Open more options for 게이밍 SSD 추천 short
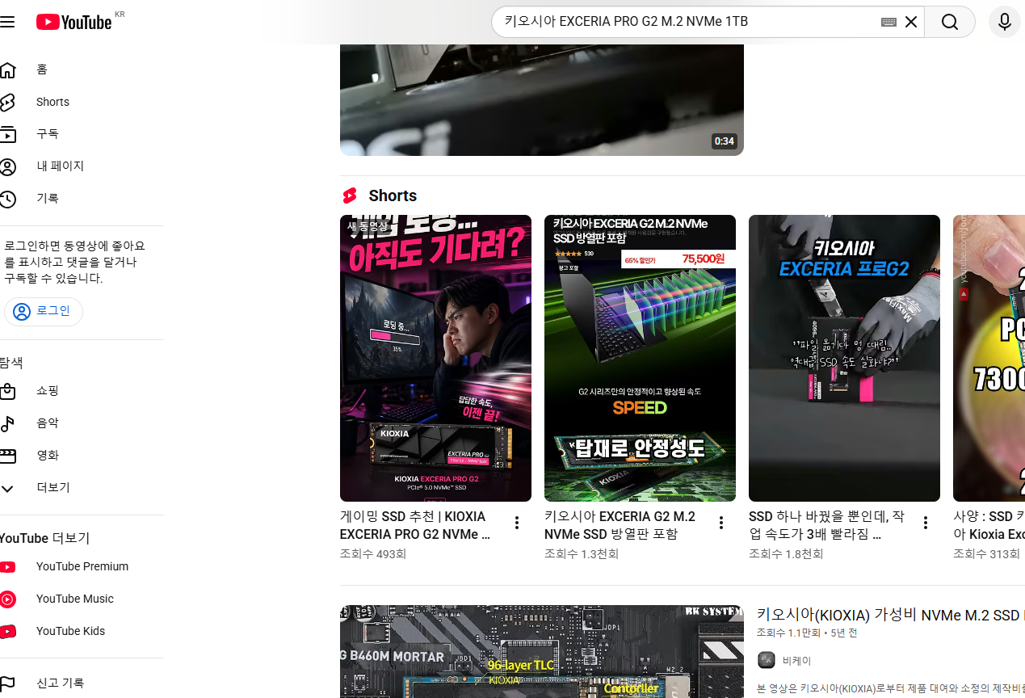Viewport: 1025px width, 698px height. point(517,523)
